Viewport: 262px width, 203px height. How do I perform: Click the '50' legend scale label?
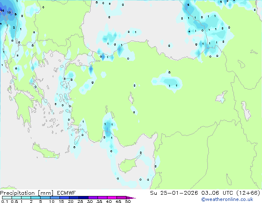[128, 201]
